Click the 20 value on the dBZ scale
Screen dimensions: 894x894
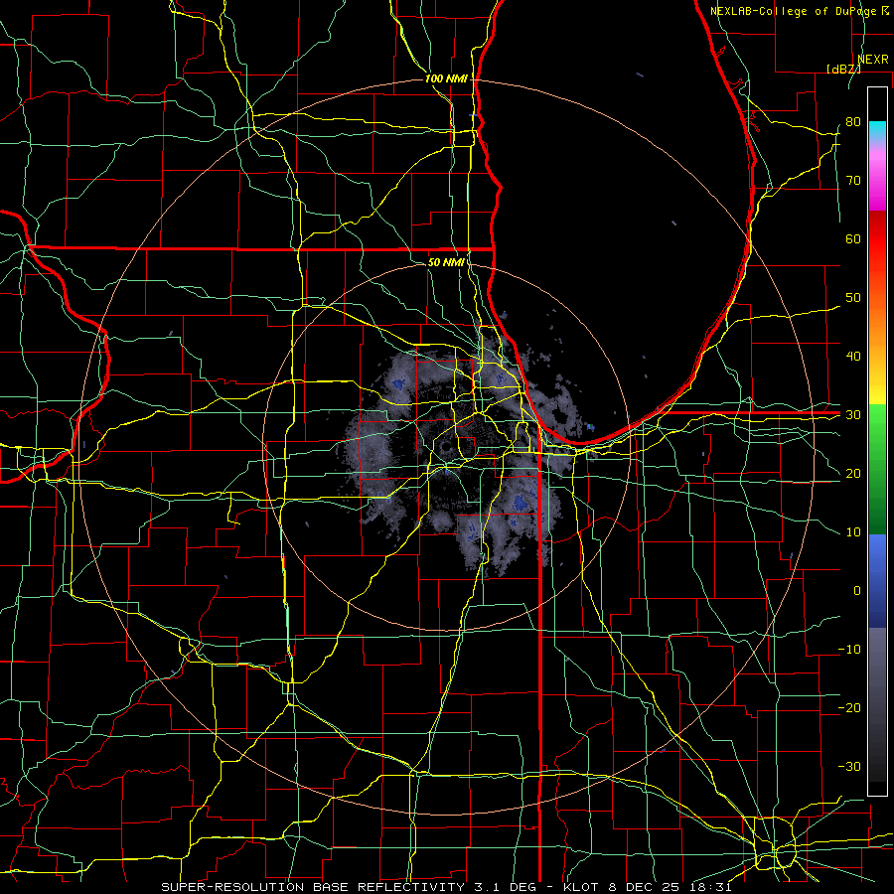click(853, 473)
